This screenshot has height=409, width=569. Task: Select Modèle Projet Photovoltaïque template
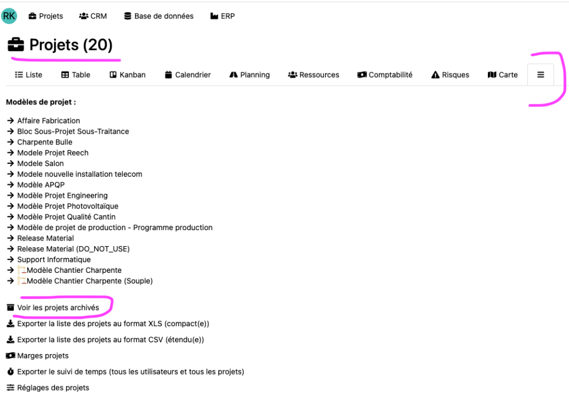click(67, 207)
